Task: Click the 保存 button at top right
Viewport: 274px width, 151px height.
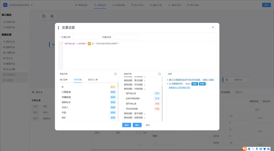Action: [266, 5]
